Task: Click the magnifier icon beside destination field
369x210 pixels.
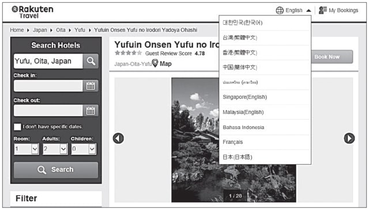Action: pos(91,61)
